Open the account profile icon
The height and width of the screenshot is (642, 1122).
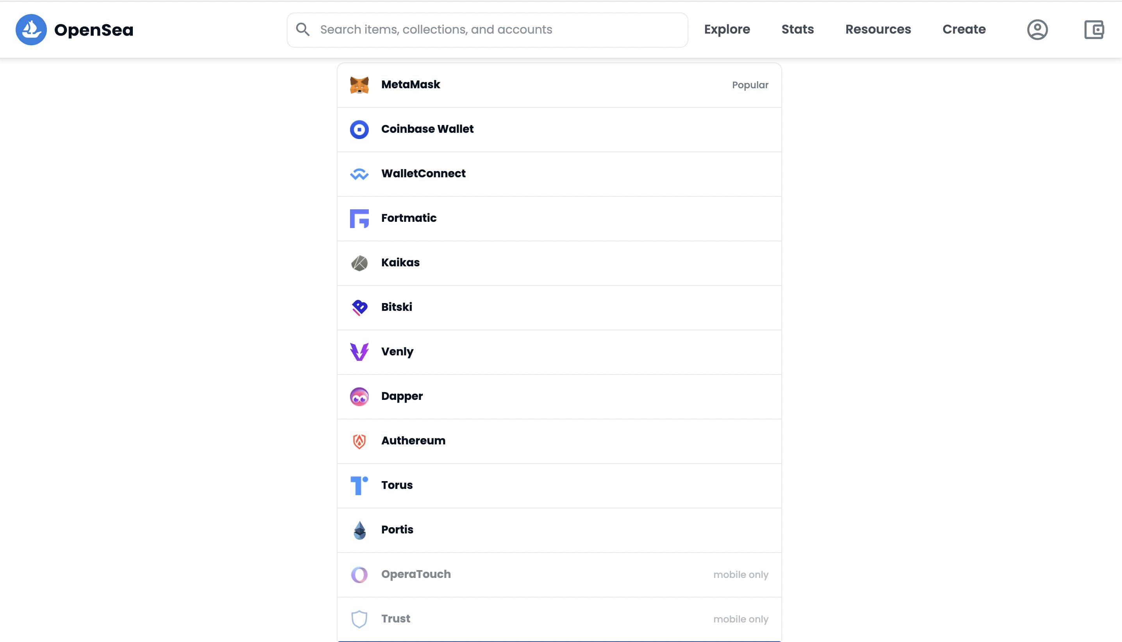(1037, 30)
